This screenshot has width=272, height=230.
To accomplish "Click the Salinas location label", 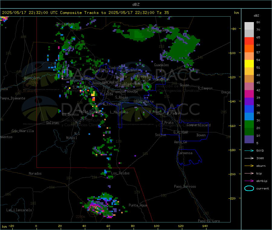I will tap(52, 123).
